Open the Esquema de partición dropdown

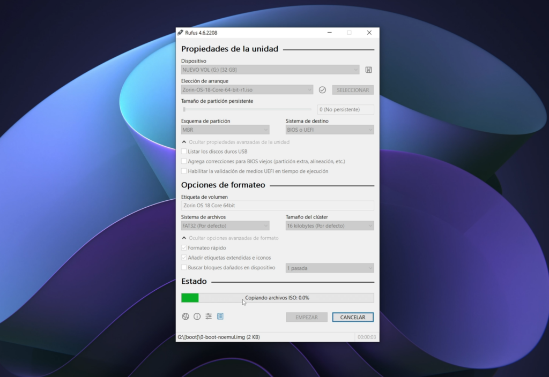[225, 130]
